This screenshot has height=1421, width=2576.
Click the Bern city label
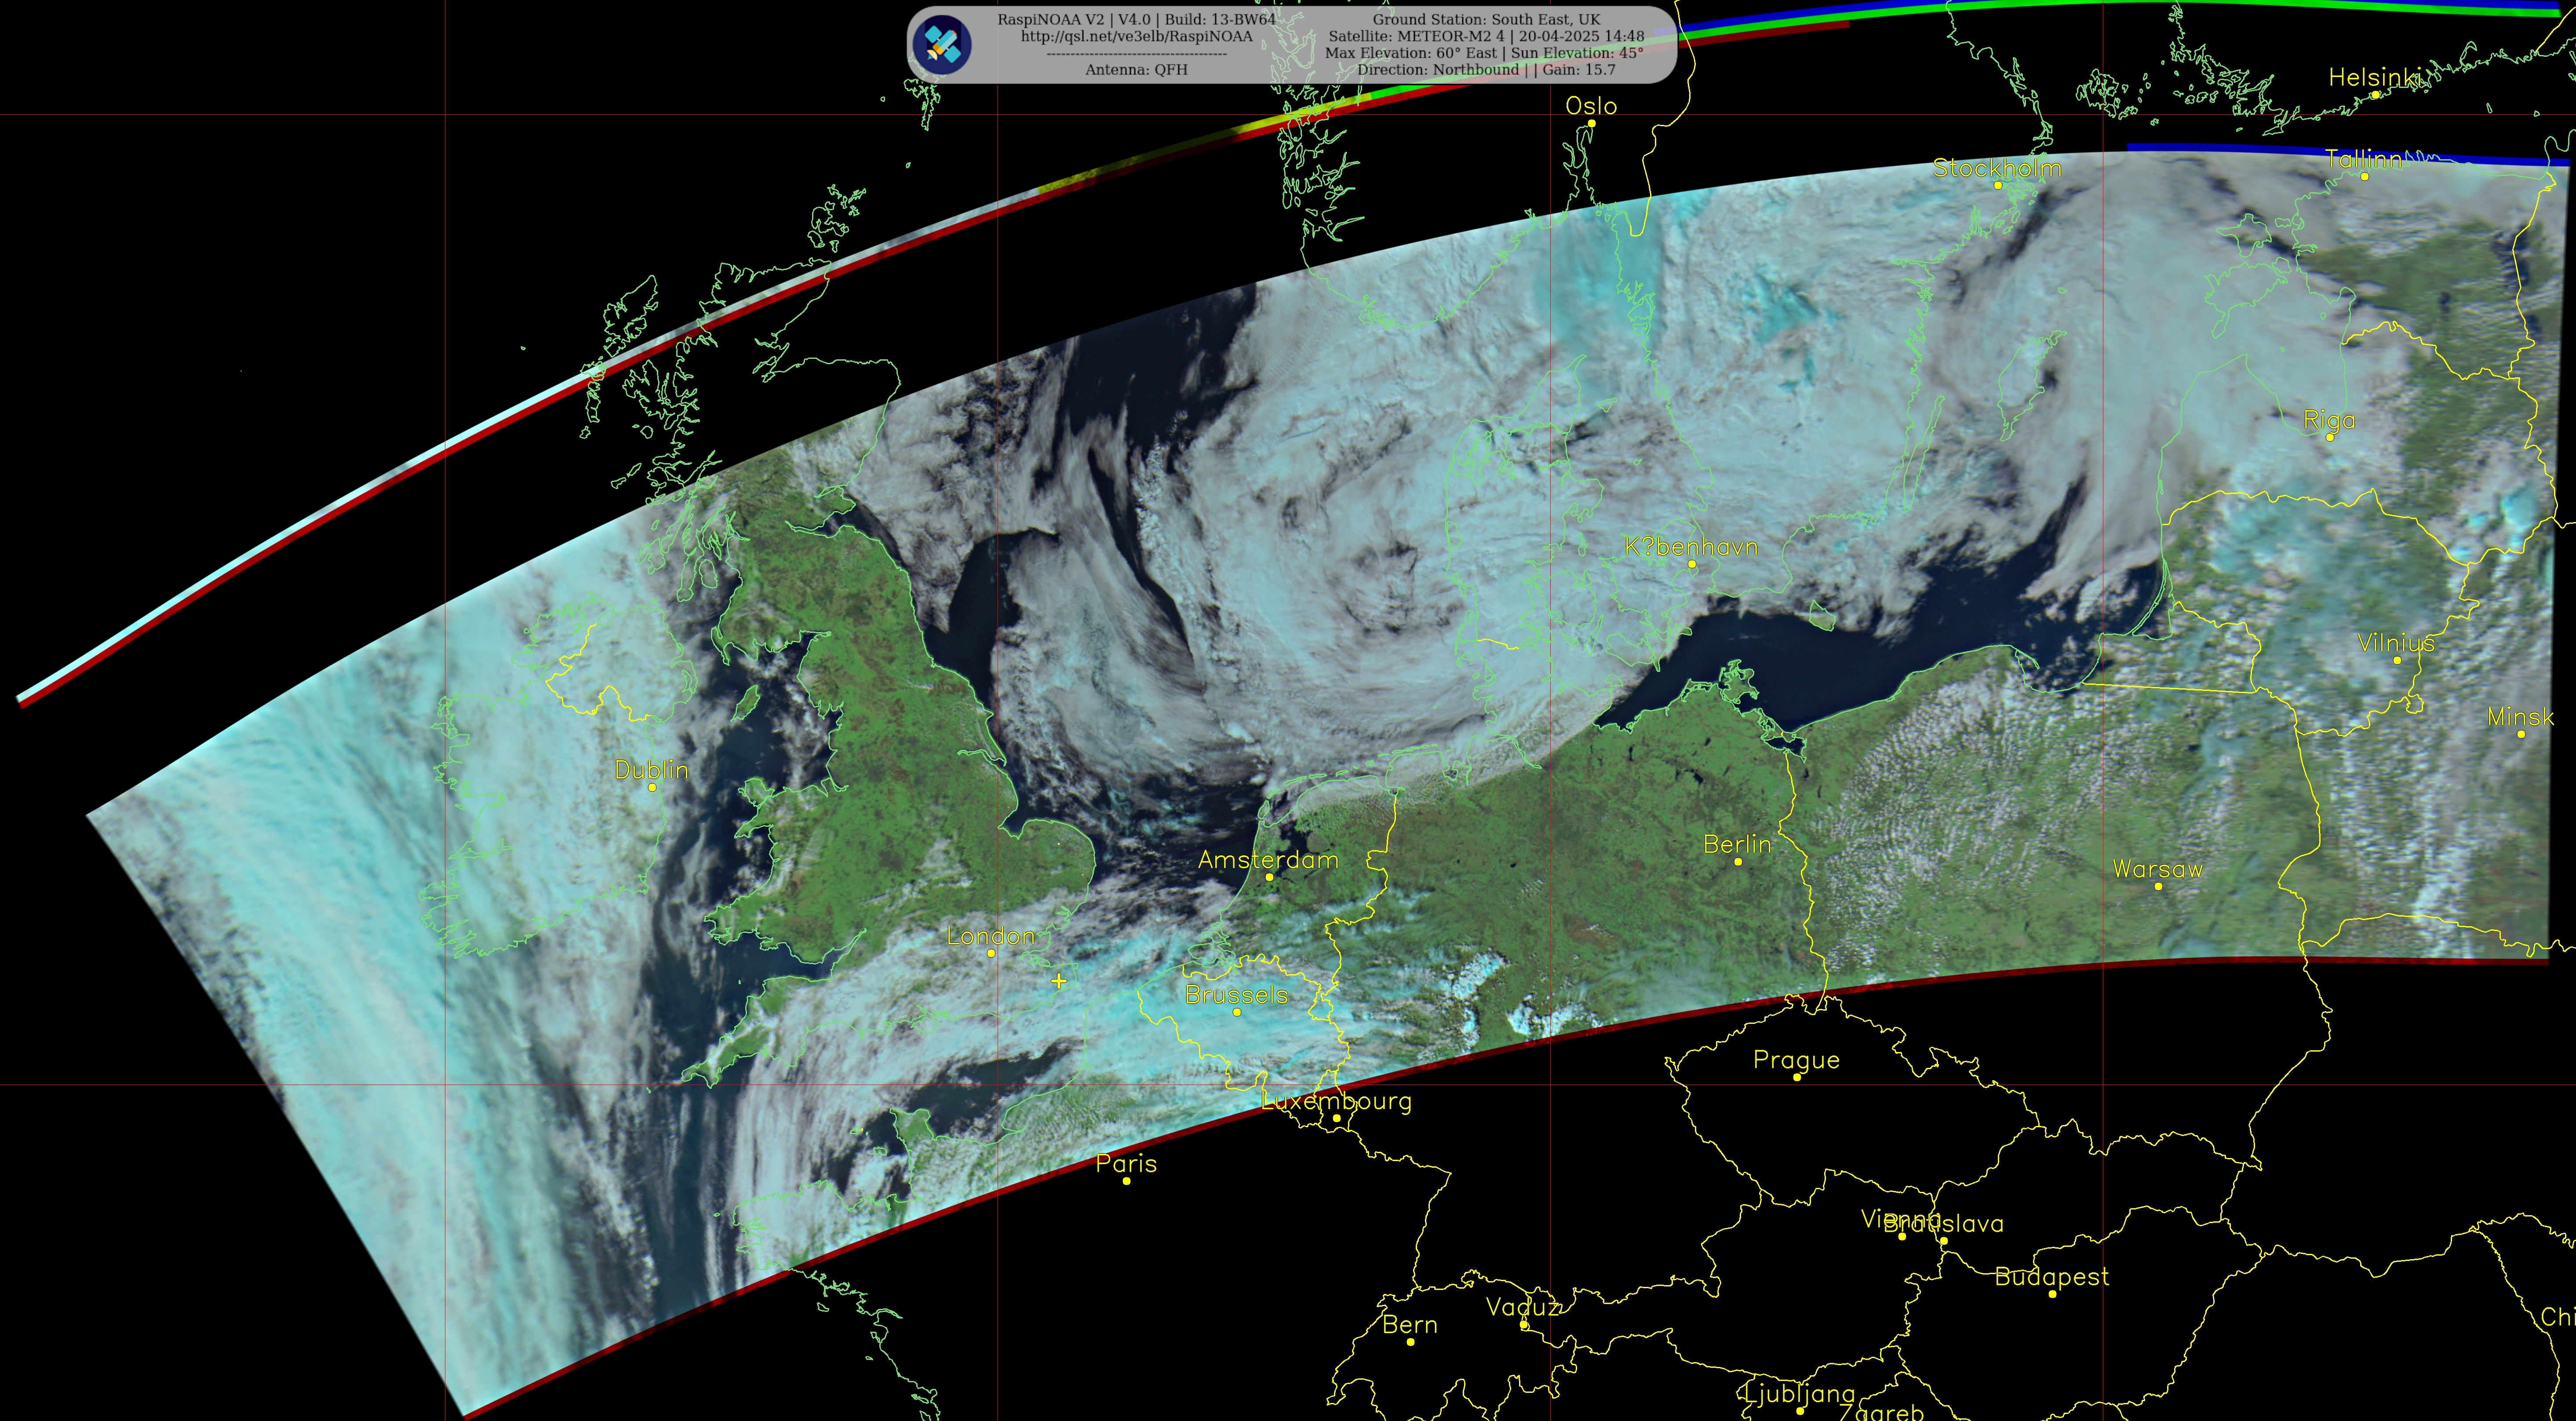(x=1410, y=1325)
